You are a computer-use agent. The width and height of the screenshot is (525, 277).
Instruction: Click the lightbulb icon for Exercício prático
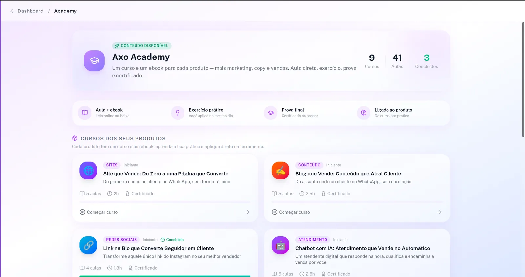pyautogui.click(x=178, y=113)
